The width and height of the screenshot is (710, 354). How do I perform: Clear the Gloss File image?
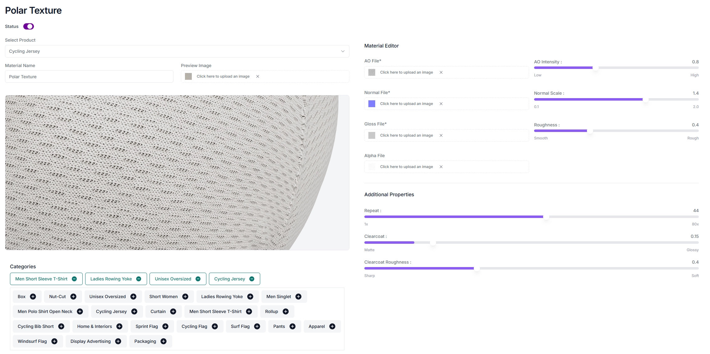coord(441,135)
